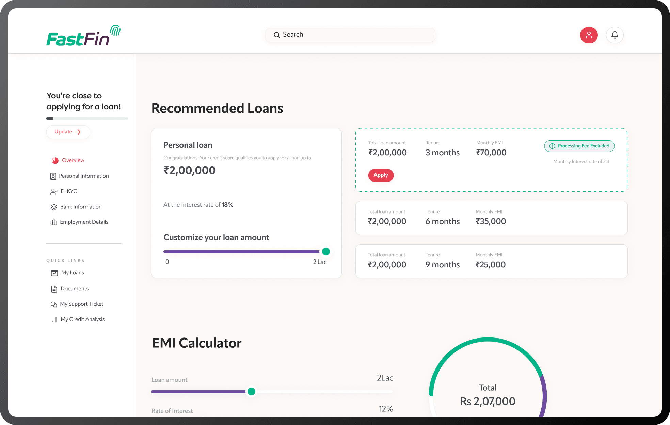The height and width of the screenshot is (425, 670).
Task: Click the info icon on Processing Fee badge
Action: tap(552, 146)
